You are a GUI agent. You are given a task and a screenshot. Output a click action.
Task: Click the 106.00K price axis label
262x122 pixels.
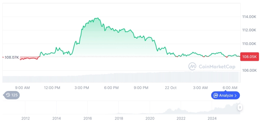pyautogui.click(x=249, y=70)
